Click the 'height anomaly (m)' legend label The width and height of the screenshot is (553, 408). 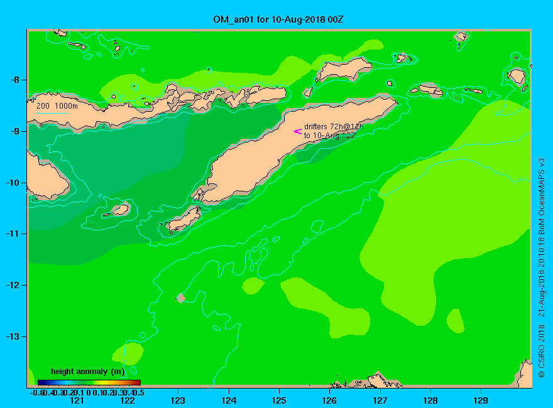[88, 372]
